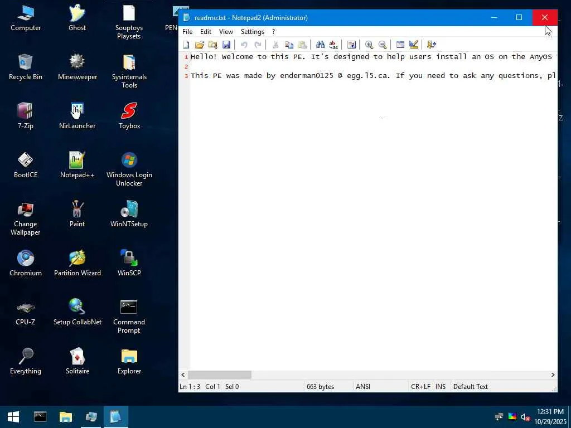This screenshot has width=571, height=428.
Task: Select the Windows Login Unlocker icon
Action: point(129,169)
